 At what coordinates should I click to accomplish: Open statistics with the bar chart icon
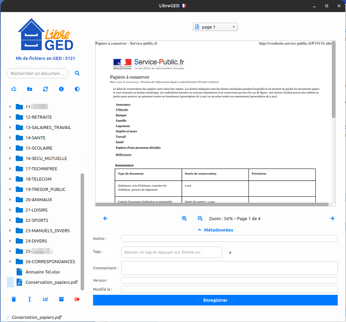coord(45,299)
